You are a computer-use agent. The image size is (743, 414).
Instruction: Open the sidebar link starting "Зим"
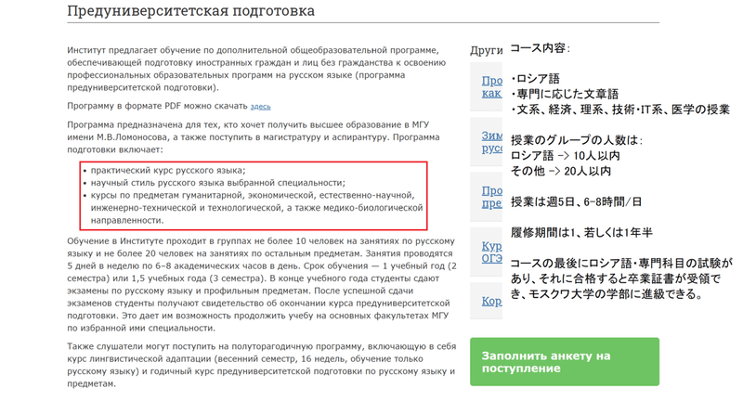[492, 142]
